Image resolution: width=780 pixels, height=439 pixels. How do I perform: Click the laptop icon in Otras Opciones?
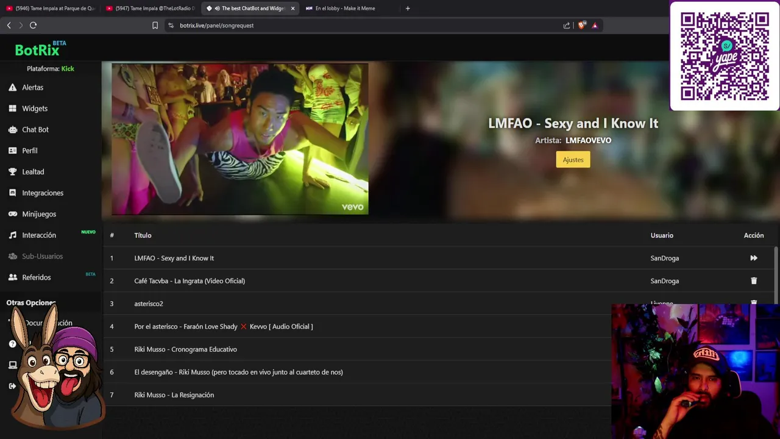click(x=12, y=365)
